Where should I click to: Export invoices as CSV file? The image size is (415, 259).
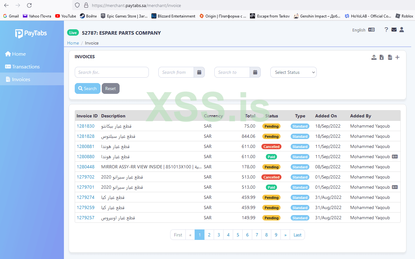(x=390, y=57)
